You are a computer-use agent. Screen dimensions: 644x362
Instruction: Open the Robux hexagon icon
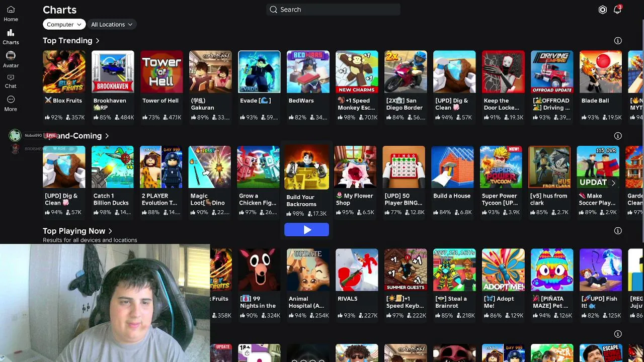tap(602, 10)
